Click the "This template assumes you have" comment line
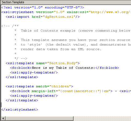The width and height of the screenshot is (131, 121). (72, 40)
